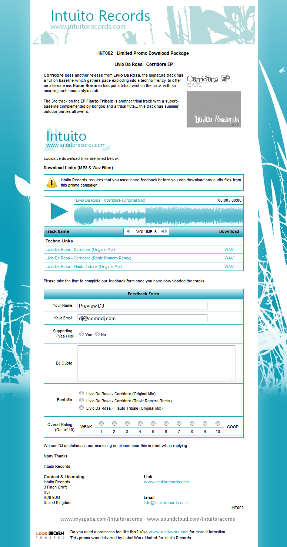Click the Intuito Records header banner

144,25
